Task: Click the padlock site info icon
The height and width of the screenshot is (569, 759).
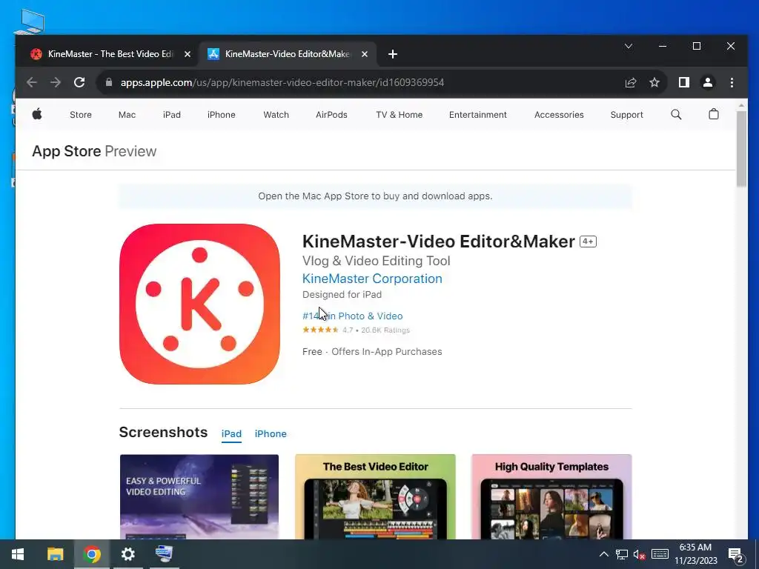Action: click(x=109, y=82)
